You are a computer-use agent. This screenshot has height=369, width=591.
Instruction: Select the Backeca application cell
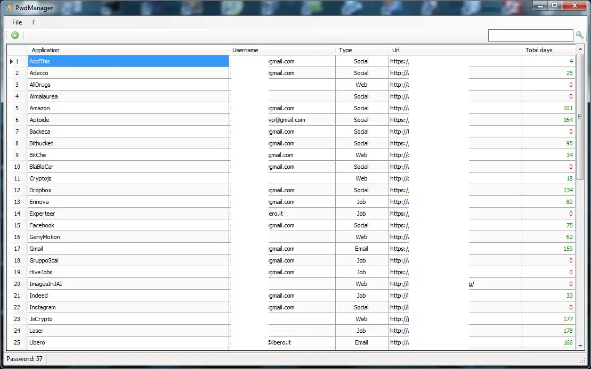[x=128, y=132]
